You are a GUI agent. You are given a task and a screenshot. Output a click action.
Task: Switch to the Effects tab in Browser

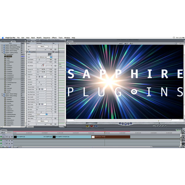point(14,42)
